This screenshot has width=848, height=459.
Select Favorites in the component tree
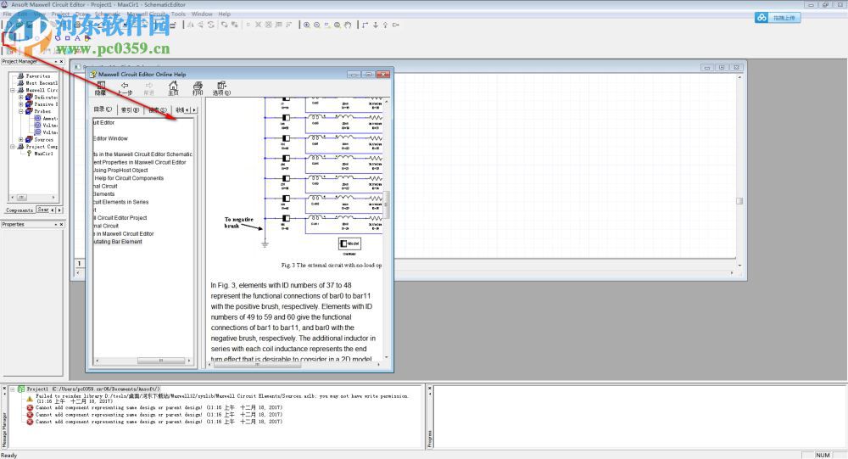pyautogui.click(x=38, y=76)
